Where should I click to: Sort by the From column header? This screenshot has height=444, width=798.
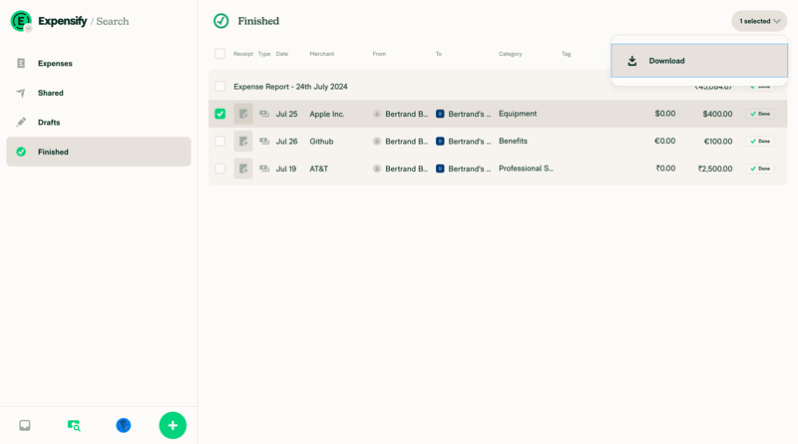point(379,54)
